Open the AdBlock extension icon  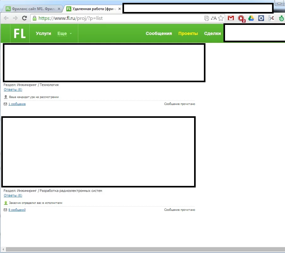point(241,19)
